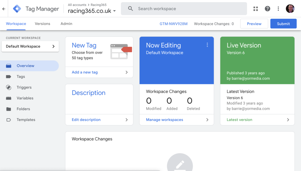Switch to the Workspace tab
The width and height of the screenshot is (301, 171).
point(16,24)
